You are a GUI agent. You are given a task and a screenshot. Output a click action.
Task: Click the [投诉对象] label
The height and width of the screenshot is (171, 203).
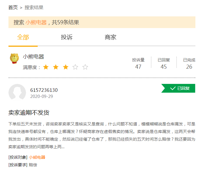(x=18, y=157)
